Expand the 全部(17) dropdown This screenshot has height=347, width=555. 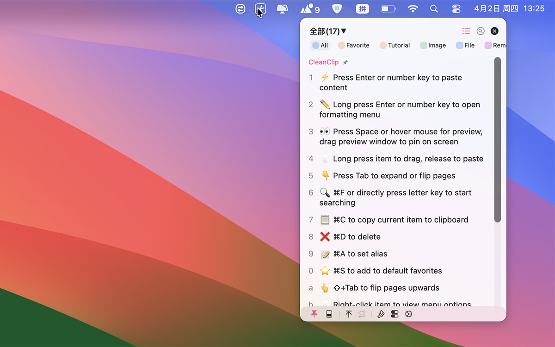327,31
